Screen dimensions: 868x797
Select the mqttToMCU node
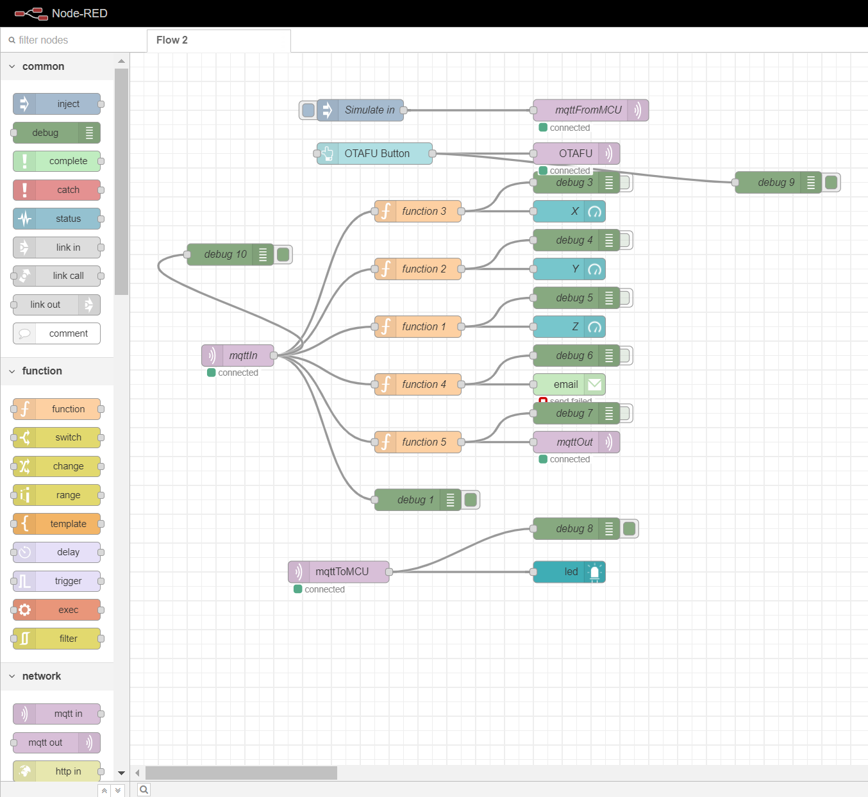[x=338, y=572]
